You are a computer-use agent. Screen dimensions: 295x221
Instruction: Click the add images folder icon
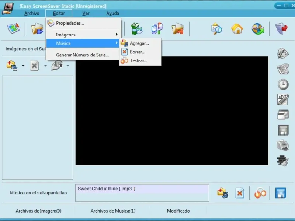point(12,66)
